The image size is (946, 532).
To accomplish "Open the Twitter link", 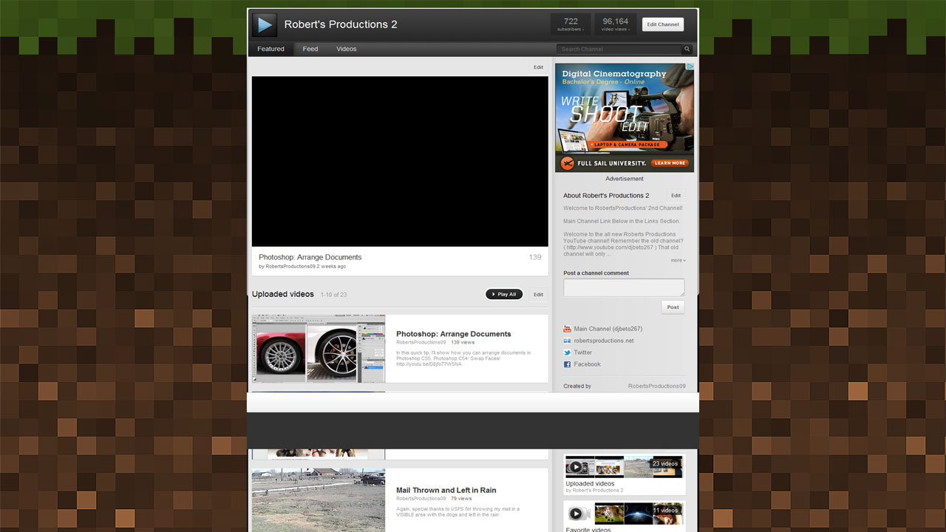I will (583, 352).
